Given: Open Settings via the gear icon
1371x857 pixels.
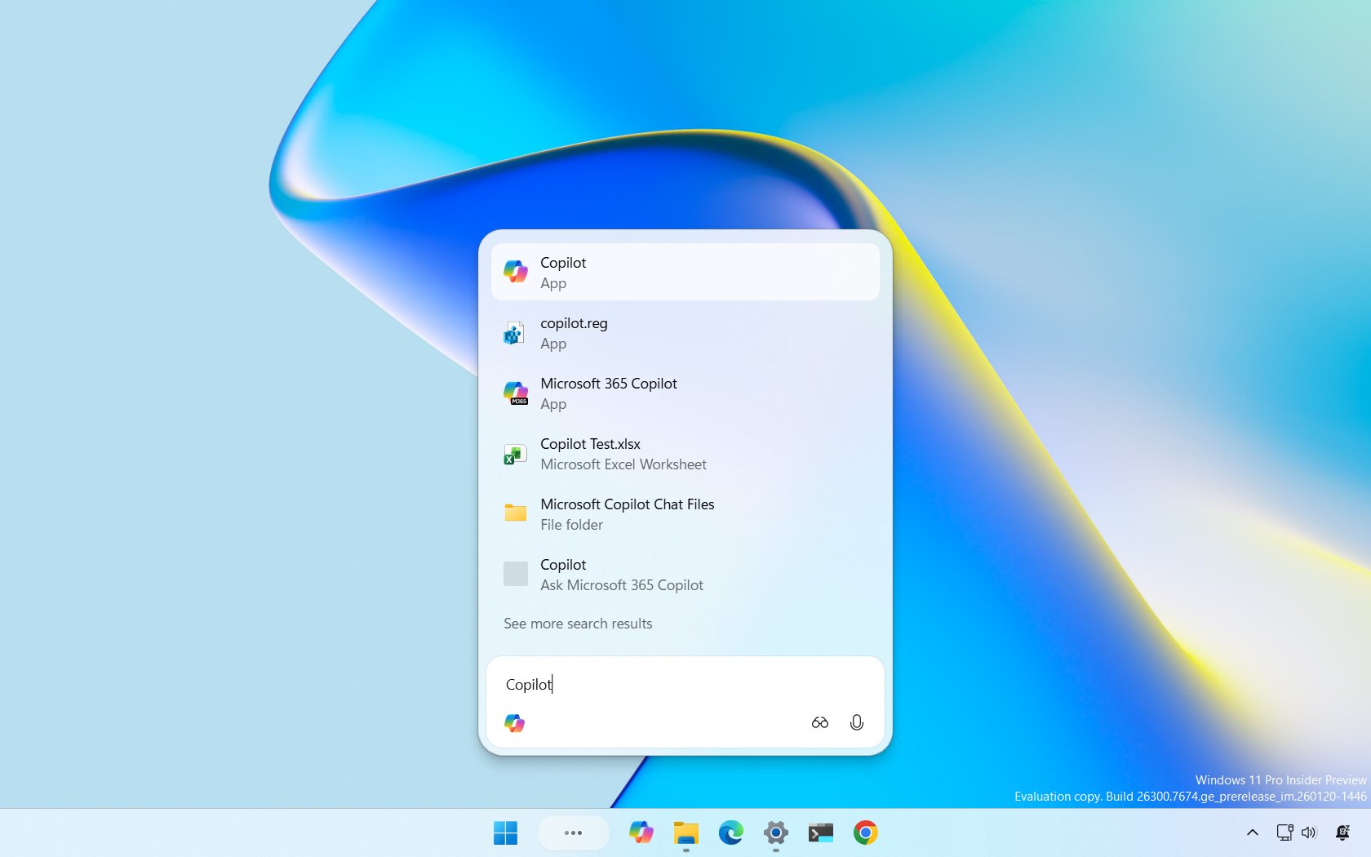Looking at the screenshot, I should pyautogui.click(x=775, y=833).
